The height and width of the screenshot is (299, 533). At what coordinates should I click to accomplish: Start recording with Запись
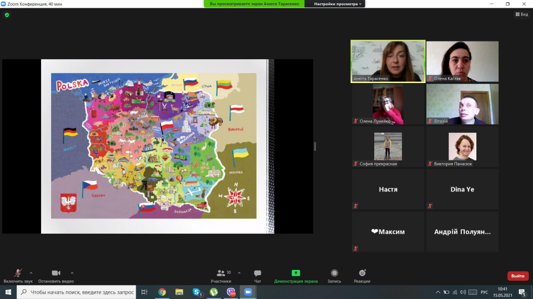(335, 276)
